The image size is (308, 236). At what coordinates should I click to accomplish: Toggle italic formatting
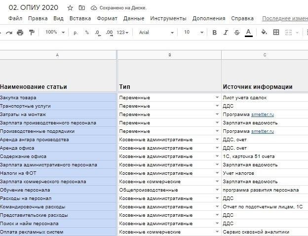(x=226, y=33)
